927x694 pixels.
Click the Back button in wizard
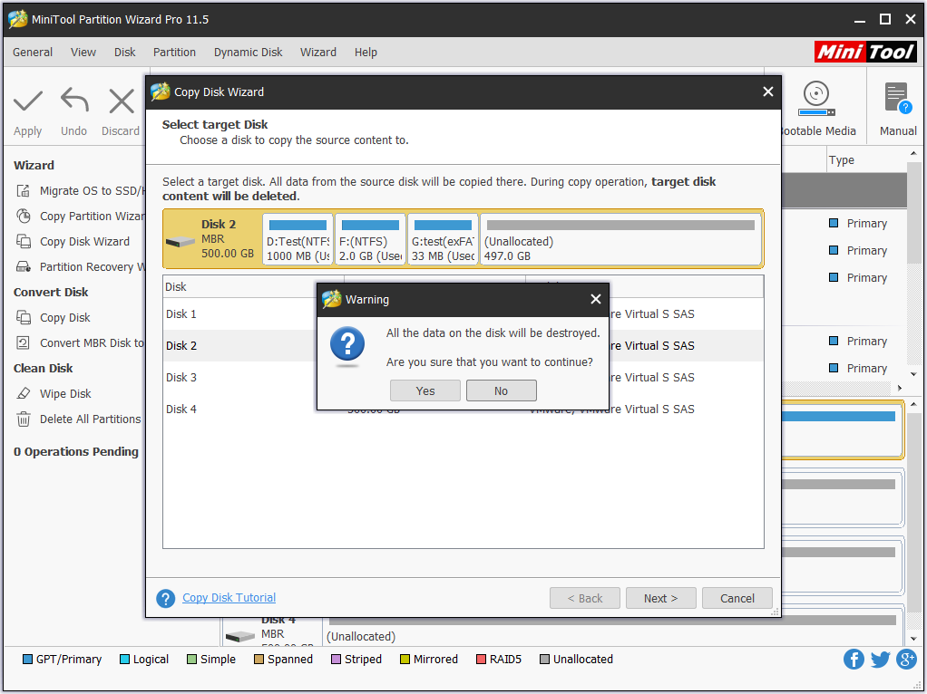point(585,598)
